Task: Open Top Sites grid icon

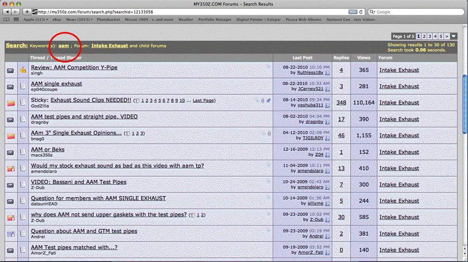Action: (x=16, y=20)
